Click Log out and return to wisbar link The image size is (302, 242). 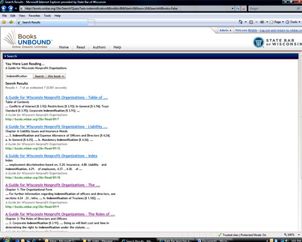click(x=281, y=30)
